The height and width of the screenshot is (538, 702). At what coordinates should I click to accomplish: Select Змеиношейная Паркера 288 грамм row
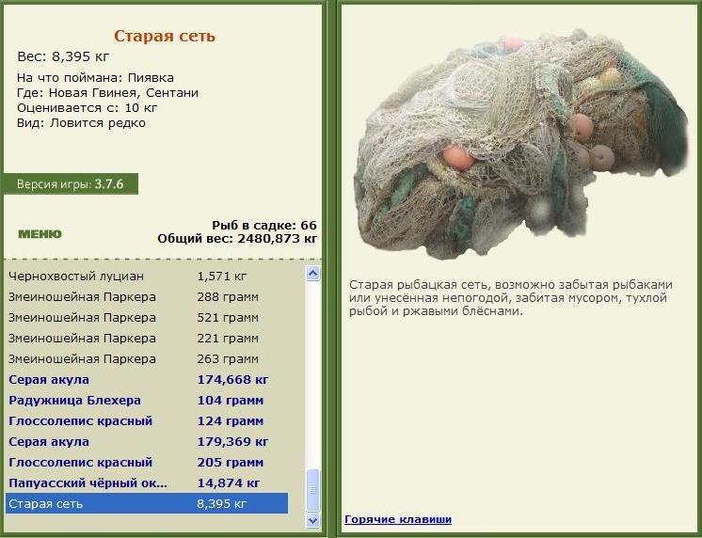[147, 297]
